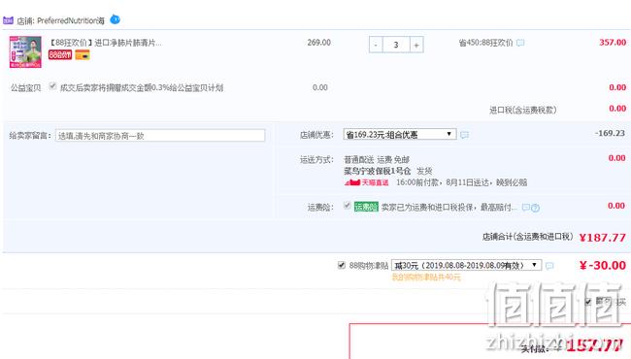Viewport: 631px width, 359px height.
Task: Click the quantity field showing 3
Action: pos(396,45)
